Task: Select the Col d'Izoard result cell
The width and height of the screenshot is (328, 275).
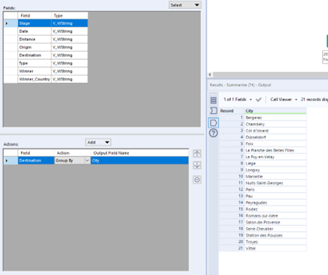Action: 275,131
